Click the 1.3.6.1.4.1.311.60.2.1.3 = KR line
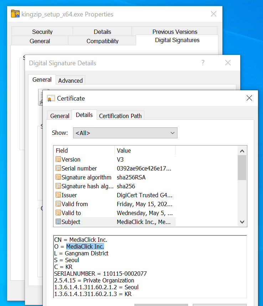This screenshot has height=306, width=263. coord(93,294)
